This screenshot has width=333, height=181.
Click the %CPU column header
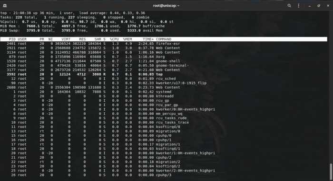pyautogui.click(x=114, y=39)
